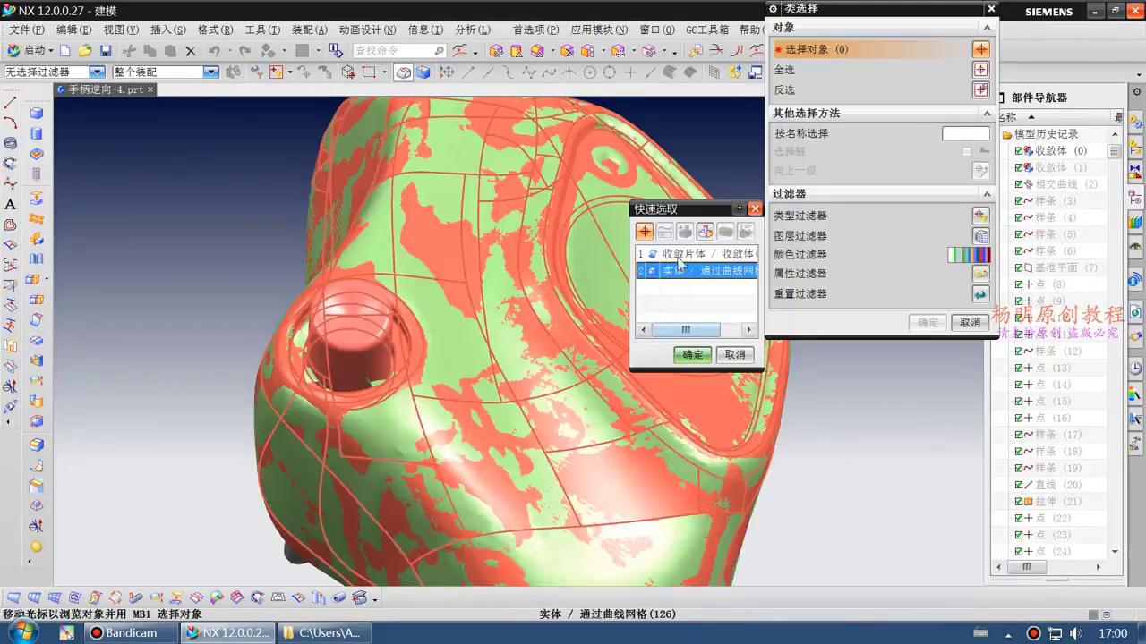This screenshot has height=644, width=1146.
Task: Uncheck the 基准平面 (7) feature
Action: (1020, 267)
